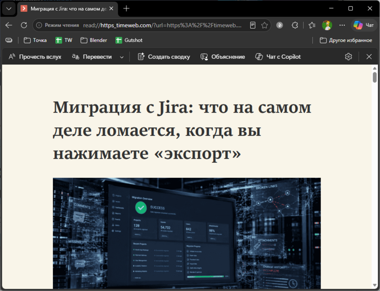The width and height of the screenshot is (380, 291).
Task: Add this page to favorites star
Action: (264, 25)
